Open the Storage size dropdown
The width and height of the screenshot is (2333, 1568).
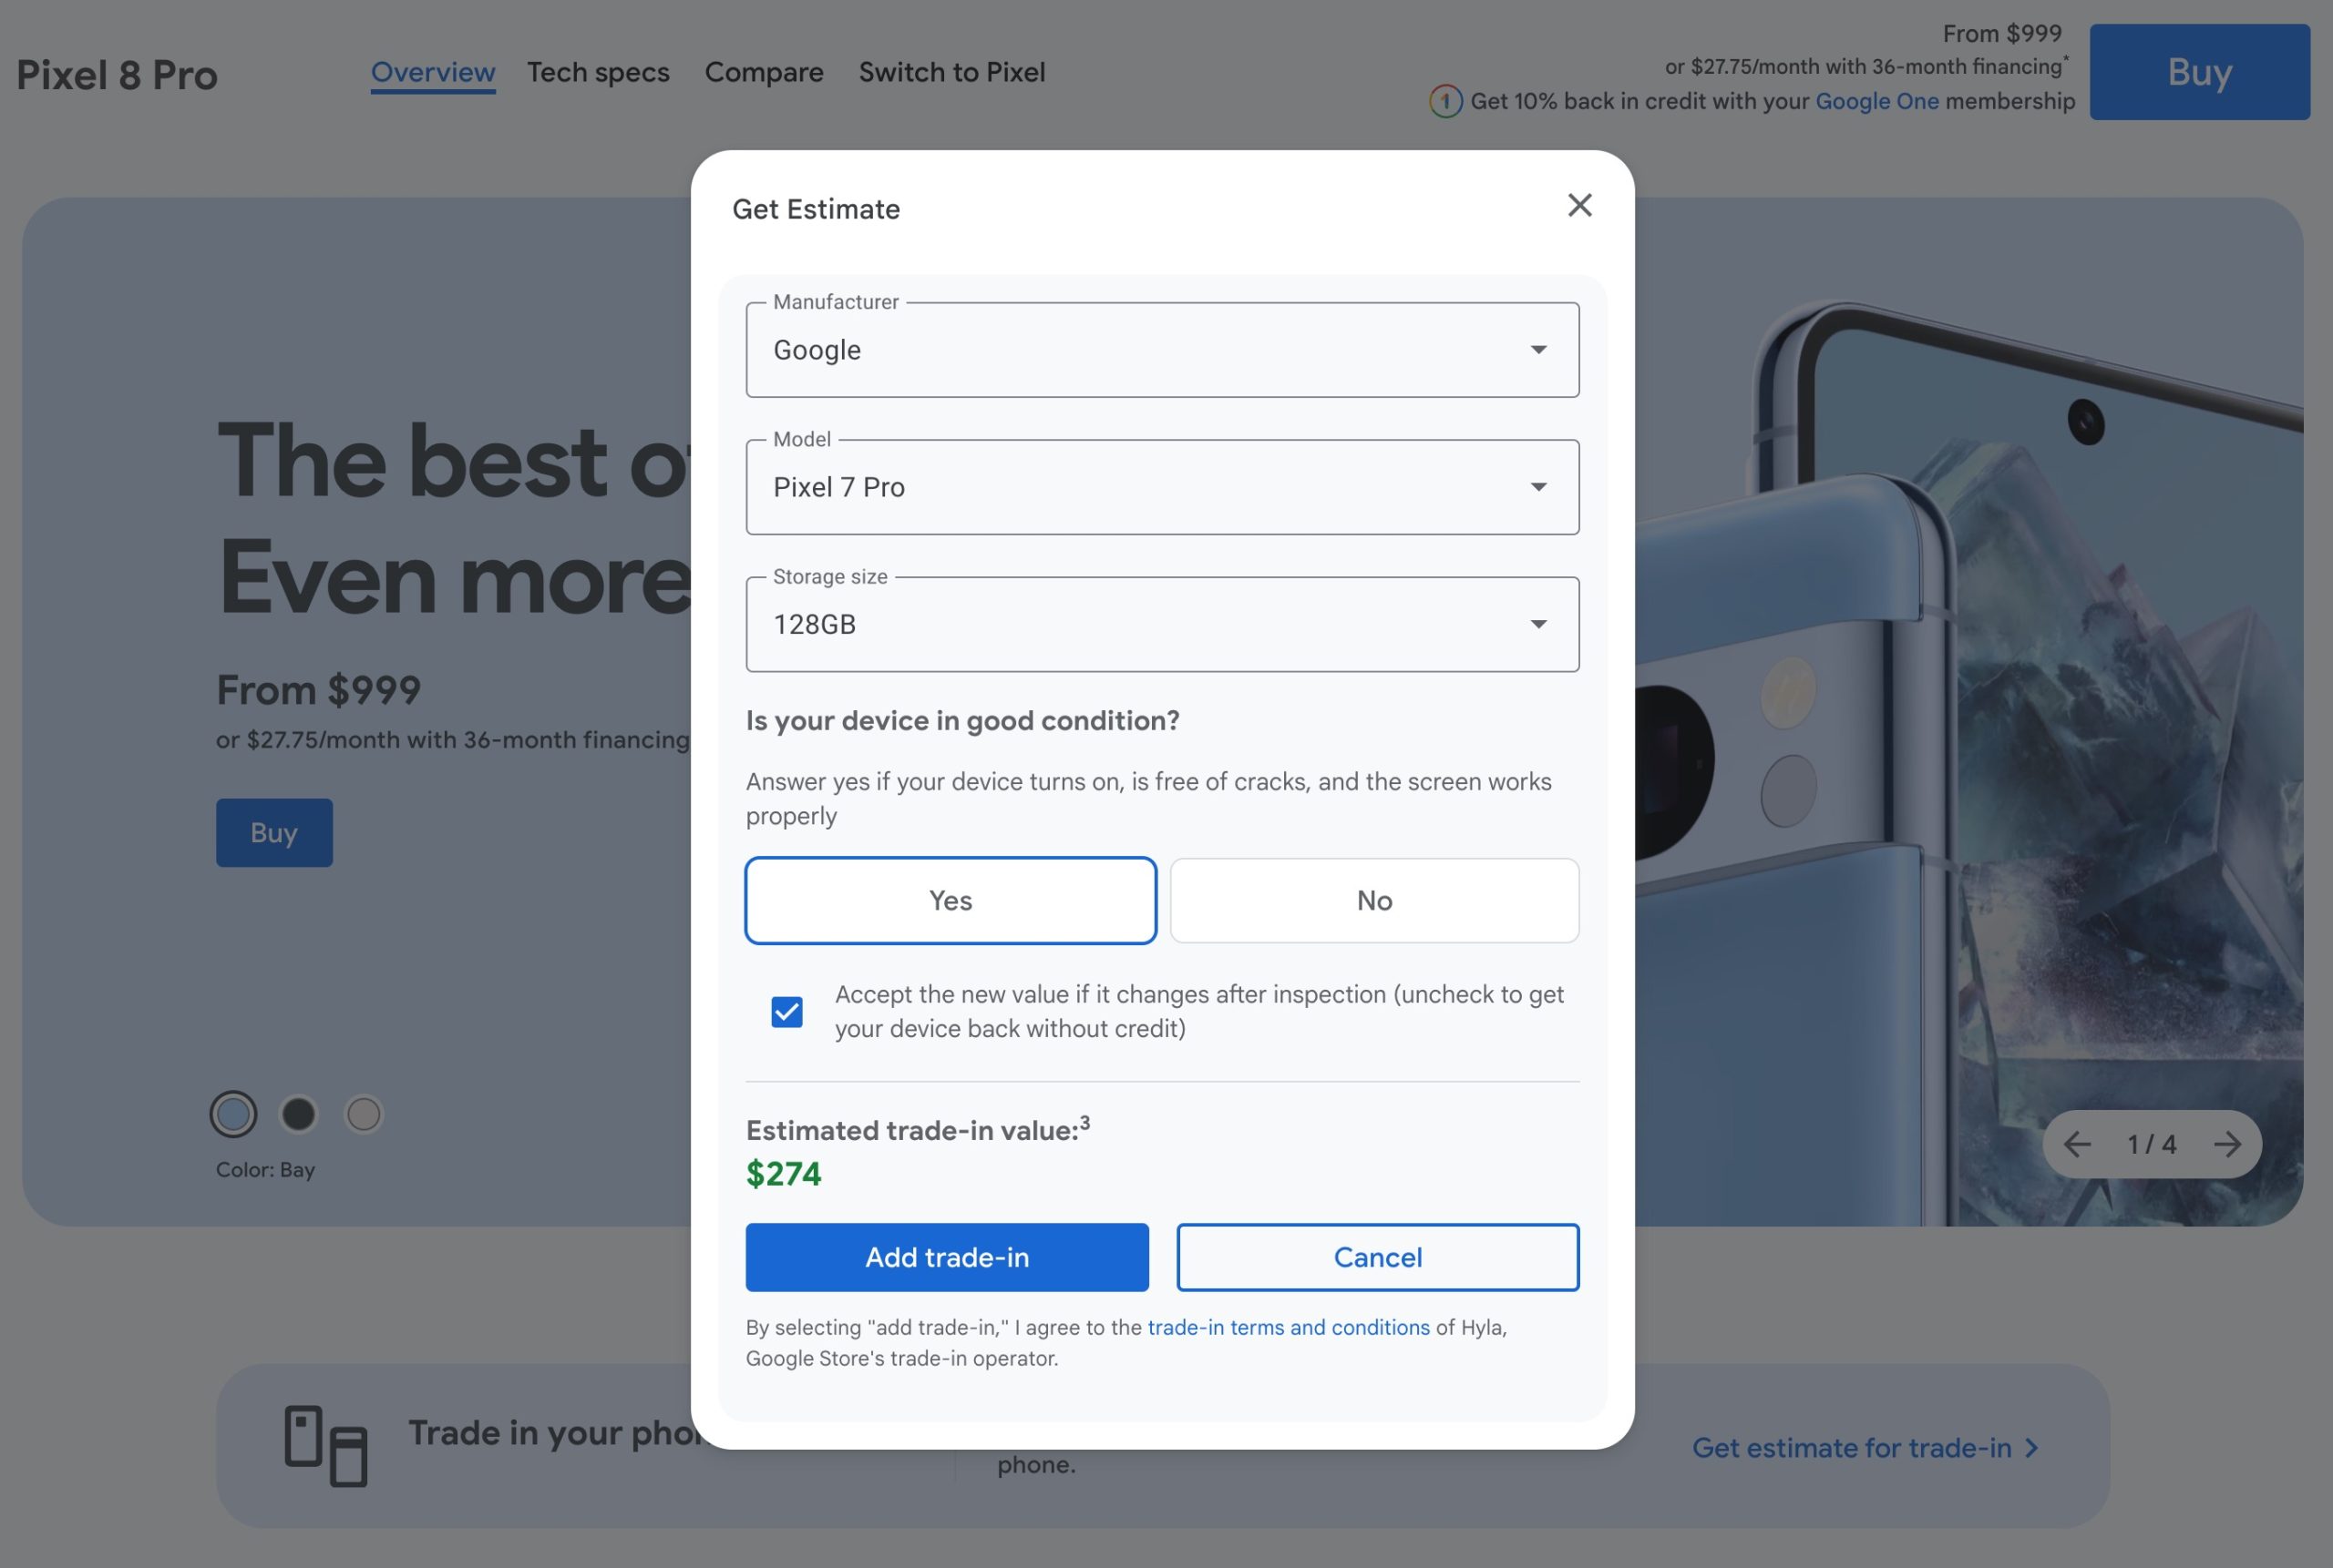1162,624
